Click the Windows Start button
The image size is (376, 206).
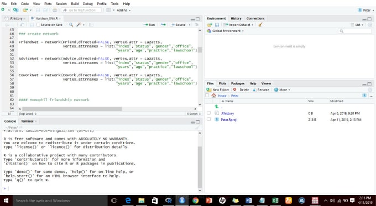pyautogui.click(x=6, y=200)
